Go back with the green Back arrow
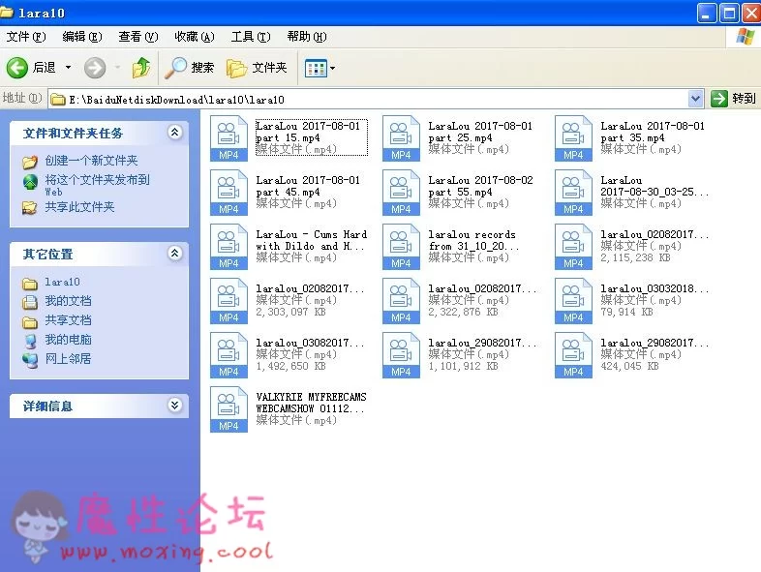This screenshot has width=761, height=572. pyautogui.click(x=17, y=68)
